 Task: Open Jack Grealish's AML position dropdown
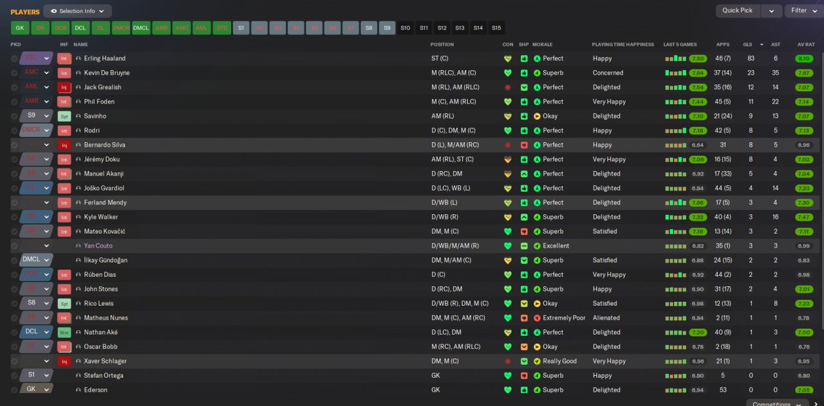click(46, 87)
